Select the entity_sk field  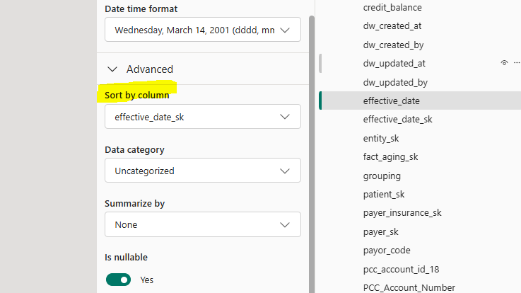(x=381, y=138)
